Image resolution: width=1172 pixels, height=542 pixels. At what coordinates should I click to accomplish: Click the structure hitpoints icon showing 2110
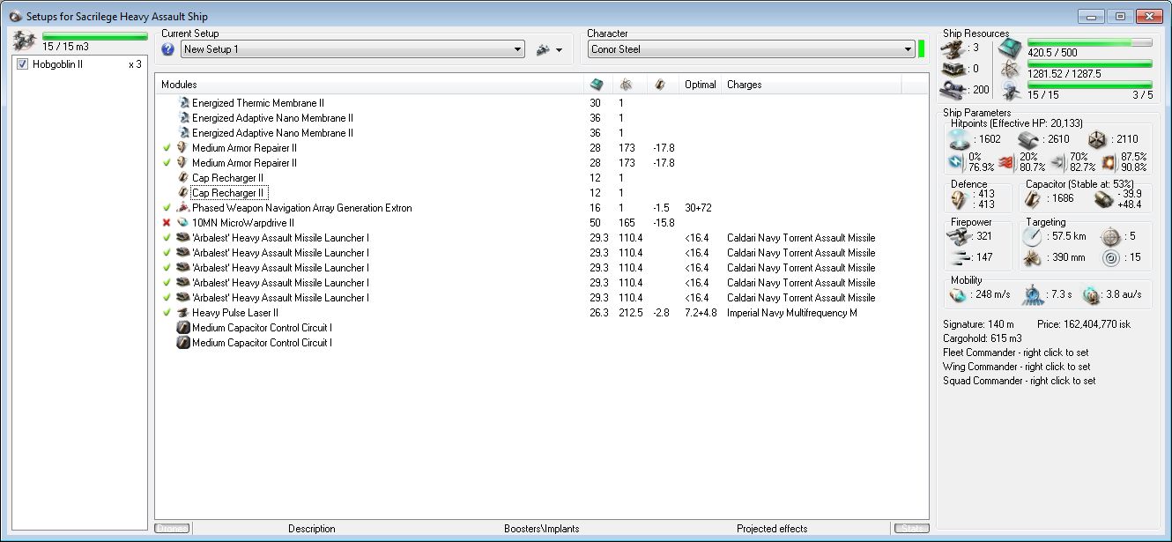[1096, 139]
